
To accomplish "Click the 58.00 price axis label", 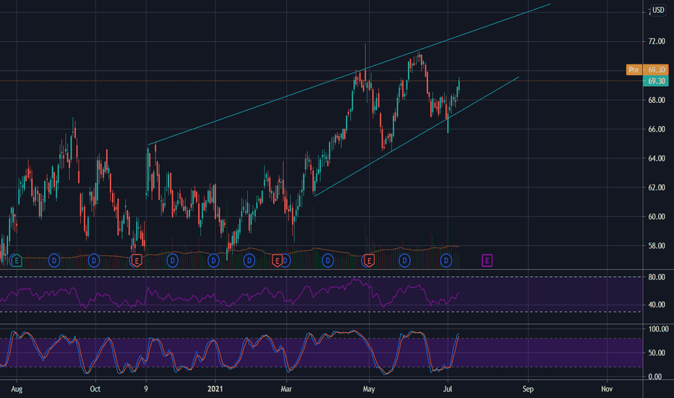I will (657, 246).
